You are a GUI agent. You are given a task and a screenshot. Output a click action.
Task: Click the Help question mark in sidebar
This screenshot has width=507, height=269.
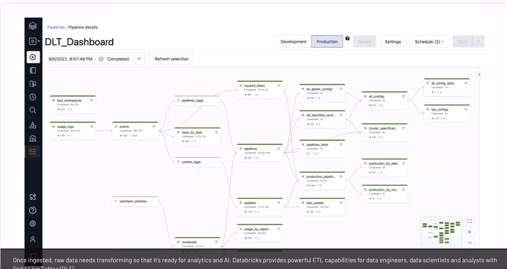click(33, 210)
